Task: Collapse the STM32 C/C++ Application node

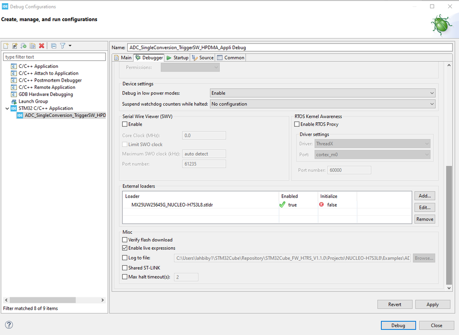Action: click(x=7, y=108)
